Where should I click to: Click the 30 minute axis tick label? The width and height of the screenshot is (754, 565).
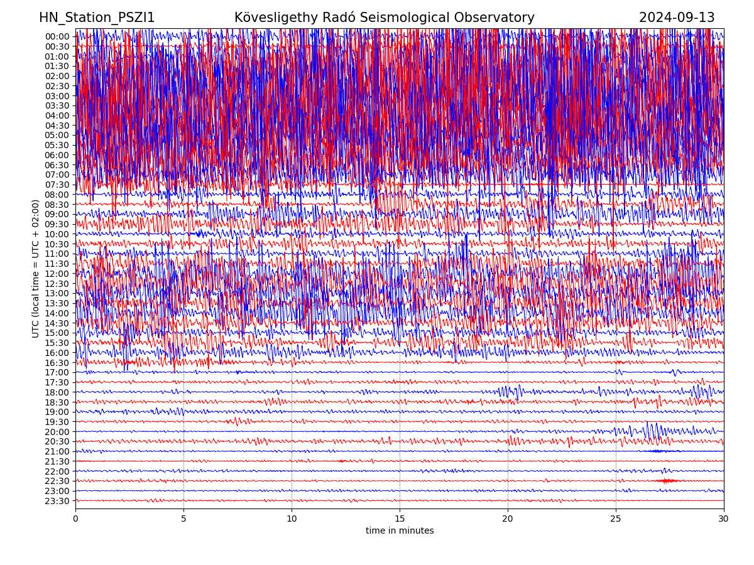click(x=724, y=519)
